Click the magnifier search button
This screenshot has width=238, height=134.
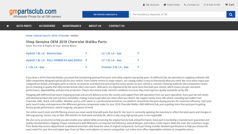click(x=231, y=14)
